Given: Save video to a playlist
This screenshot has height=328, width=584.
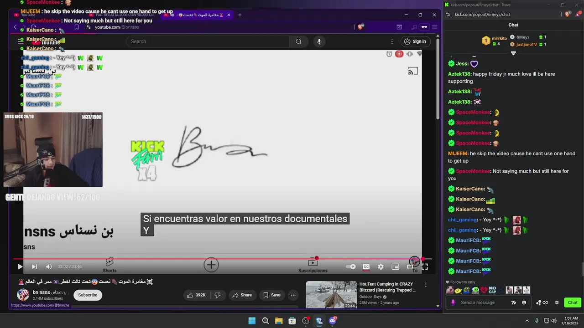Looking at the screenshot, I should [x=271, y=295].
